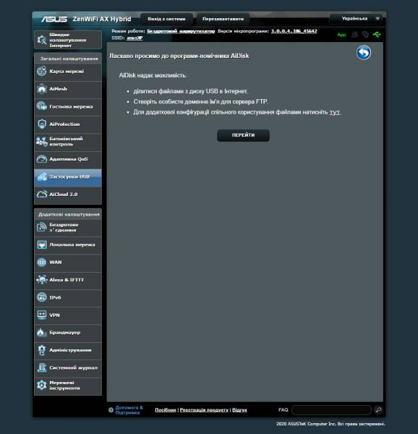Click the logout button in header
This screenshot has width=418, height=434.
coord(166,19)
